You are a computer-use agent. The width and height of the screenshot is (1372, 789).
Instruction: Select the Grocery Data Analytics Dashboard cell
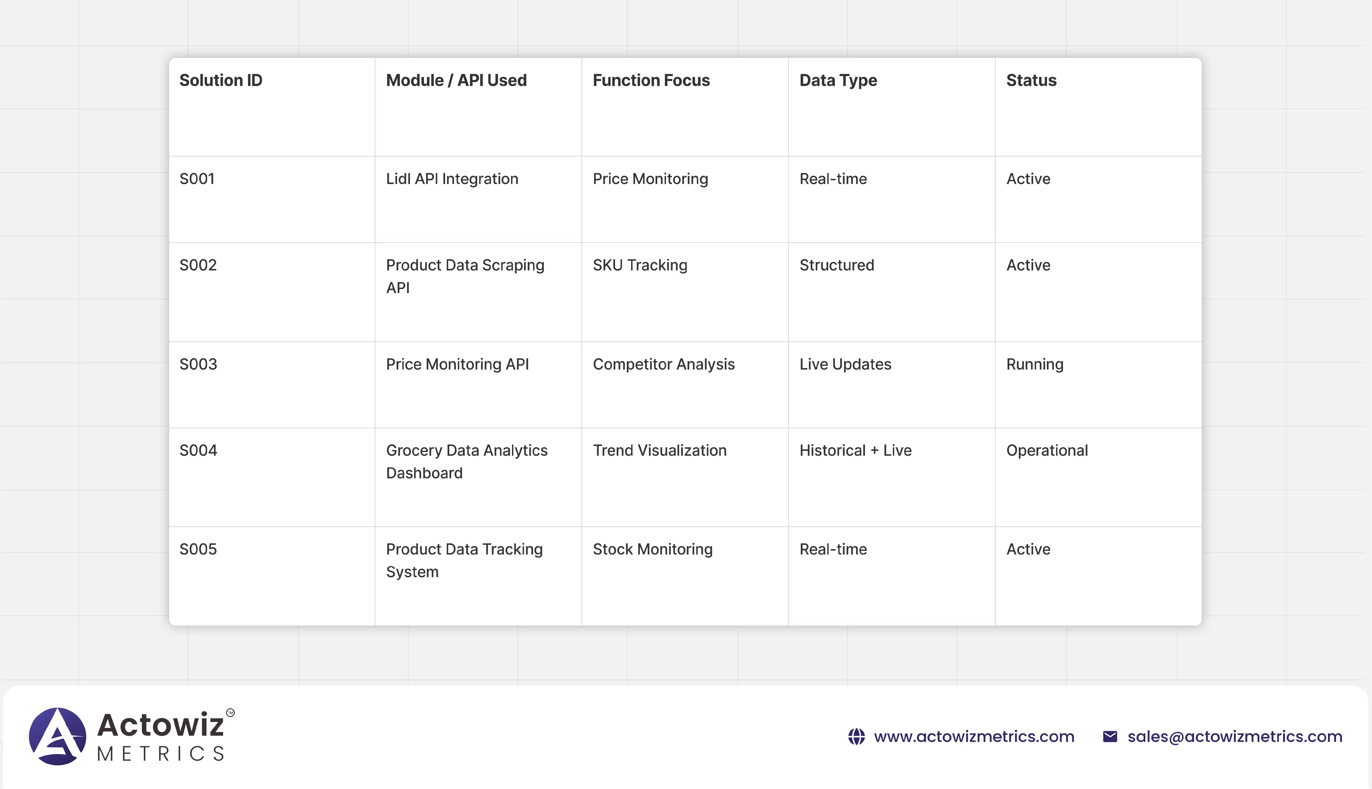tap(466, 461)
